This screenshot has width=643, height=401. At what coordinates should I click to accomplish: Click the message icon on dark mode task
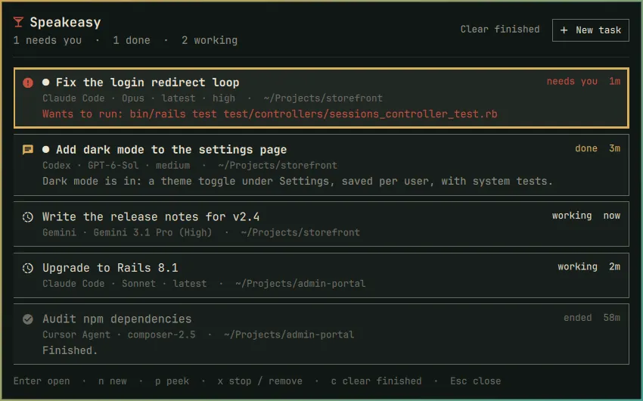28,150
